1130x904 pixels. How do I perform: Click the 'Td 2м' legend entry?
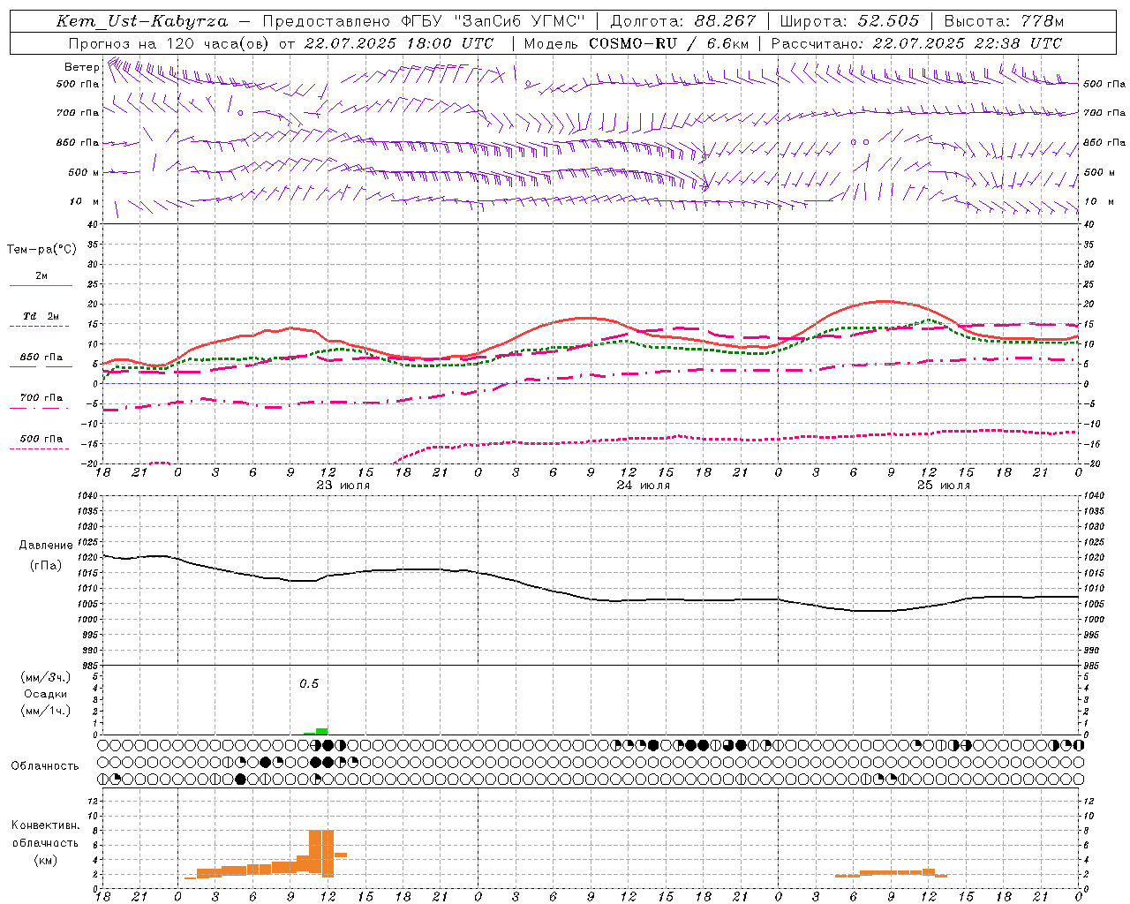41,316
